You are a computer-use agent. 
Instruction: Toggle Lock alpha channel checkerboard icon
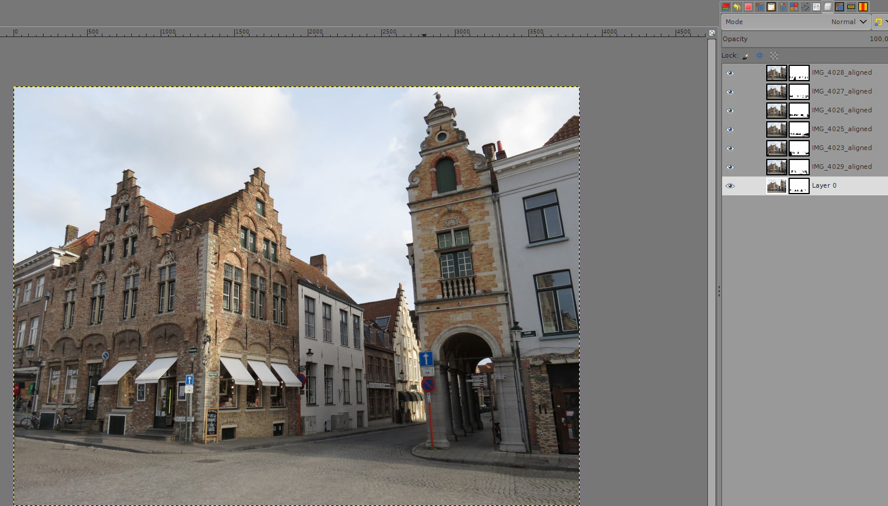click(774, 55)
